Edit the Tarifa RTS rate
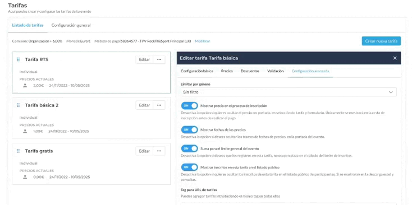 click(144, 59)
